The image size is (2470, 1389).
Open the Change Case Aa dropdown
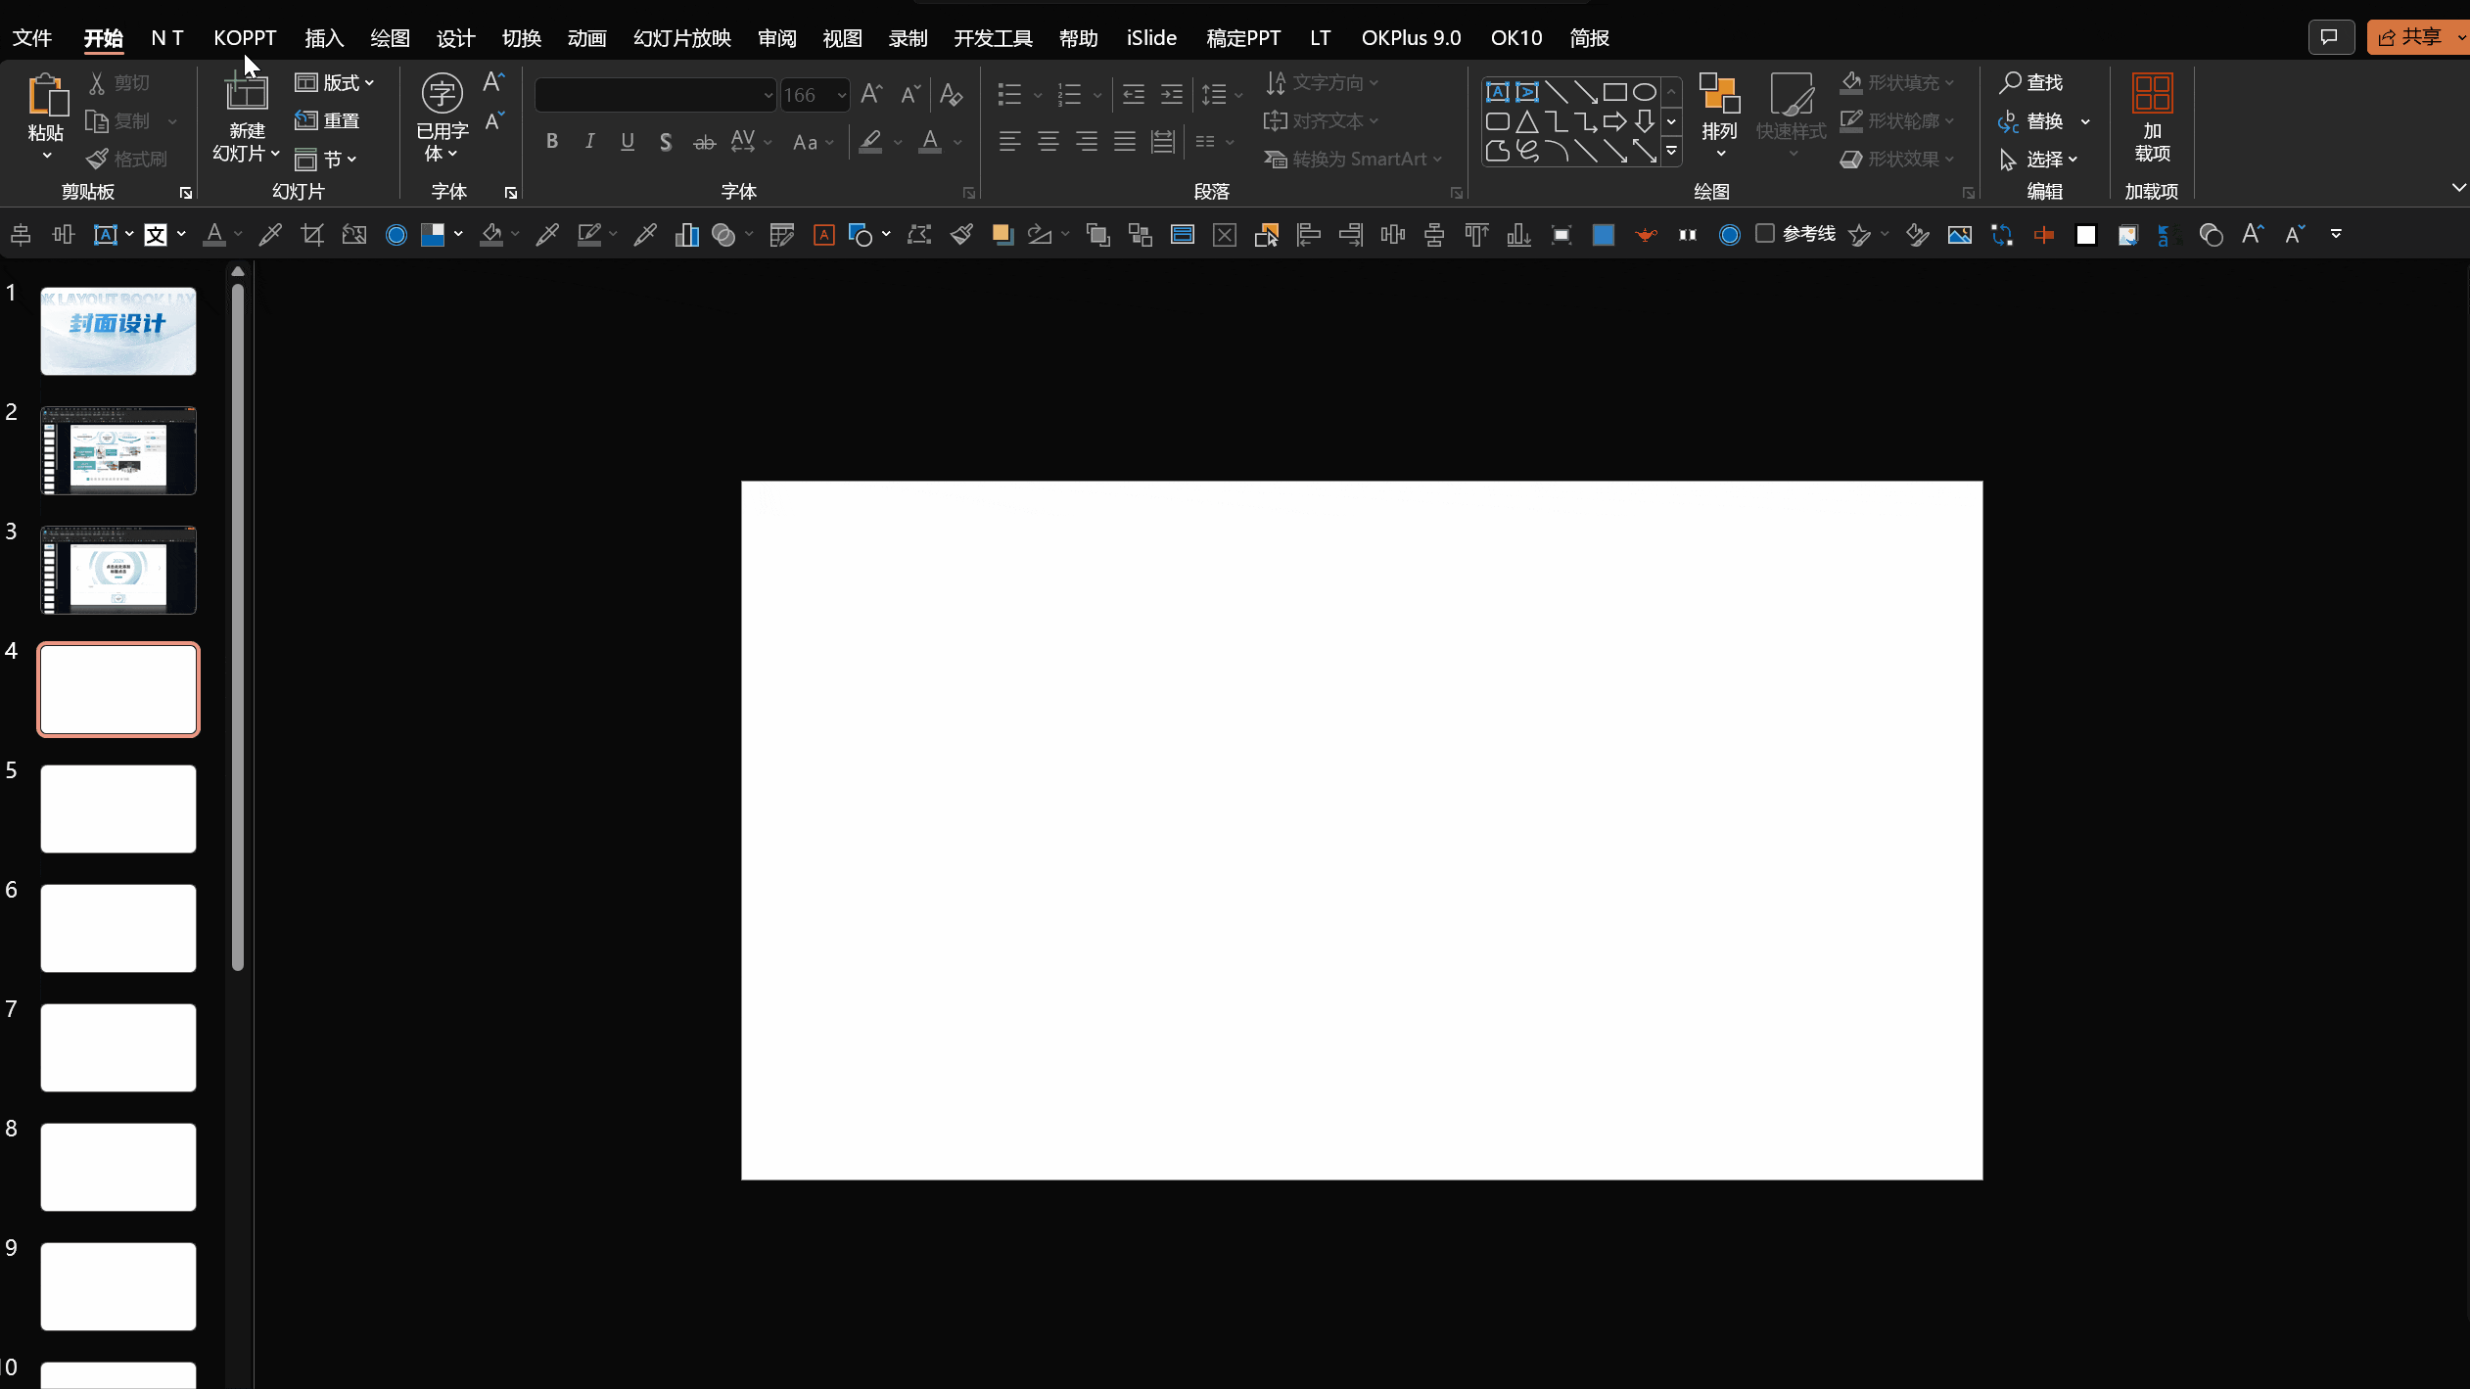[x=813, y=142]
